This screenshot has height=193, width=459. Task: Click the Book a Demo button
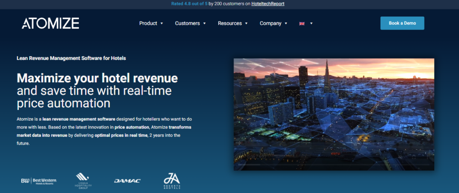coord(402,23)
